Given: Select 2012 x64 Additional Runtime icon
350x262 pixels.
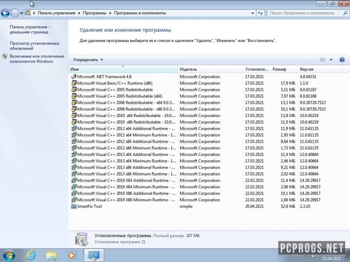Looking at the screenshot, I should click(73, 128).
